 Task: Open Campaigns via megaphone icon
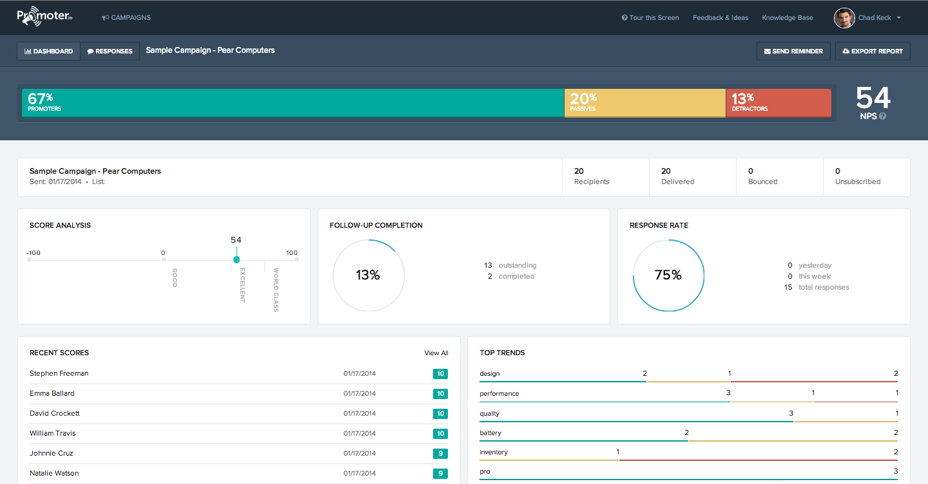pyautogui.click(x=105, y=18)
